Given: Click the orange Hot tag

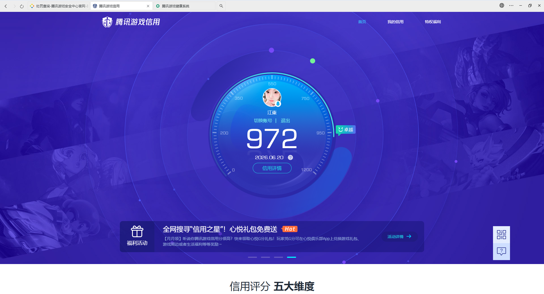Looking at the screenshot, I should pyautogui.click(x=290, y=229).
